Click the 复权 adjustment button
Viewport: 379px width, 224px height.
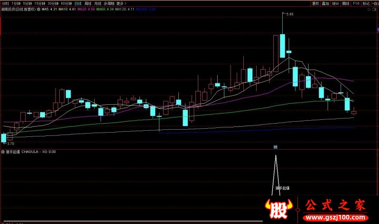pyautogui.click(x=315, y=3)
